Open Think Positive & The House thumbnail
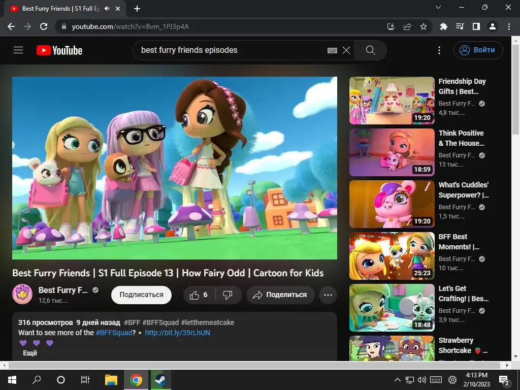Image resolution: width=520 pixels, height=390 pixels. point(392,152)
